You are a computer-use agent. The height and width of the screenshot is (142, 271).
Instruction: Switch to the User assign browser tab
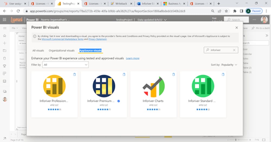(x=15, y=4)
